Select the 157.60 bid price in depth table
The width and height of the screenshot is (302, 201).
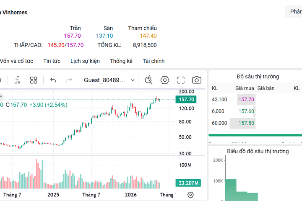[246, 111]
